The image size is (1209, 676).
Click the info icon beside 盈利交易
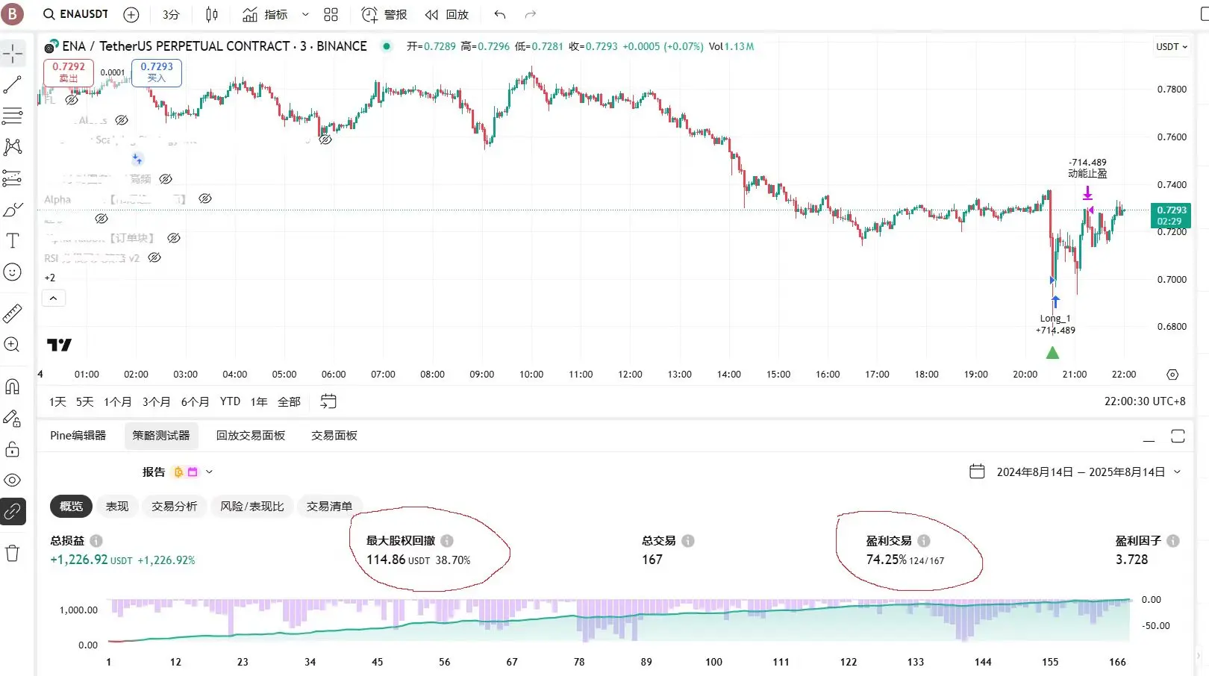(x=924, y=541)
